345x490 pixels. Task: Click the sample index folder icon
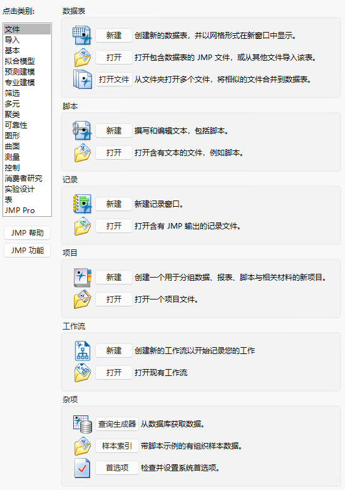83,446
